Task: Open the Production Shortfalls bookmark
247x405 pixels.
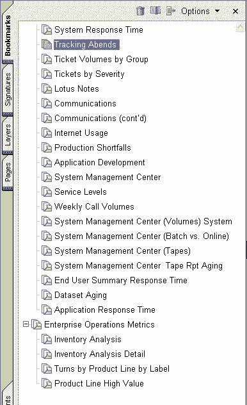Action: [x=93, y=147]
